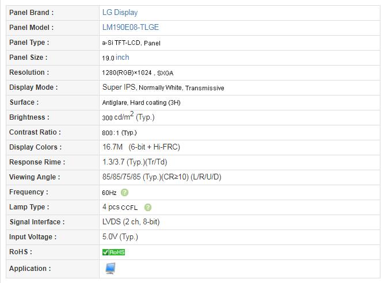Viewport: 381px width, 283px height.
Task: Click the a-Si TFT-LCD, Panel value
Action: pos(131,43)
